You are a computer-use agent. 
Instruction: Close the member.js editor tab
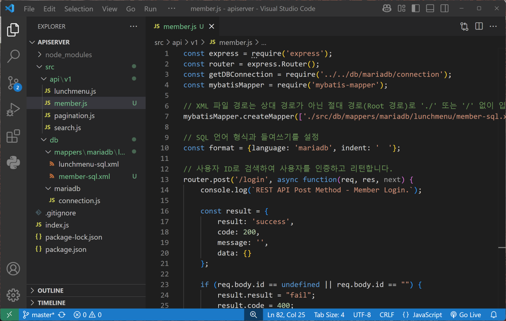212,26
